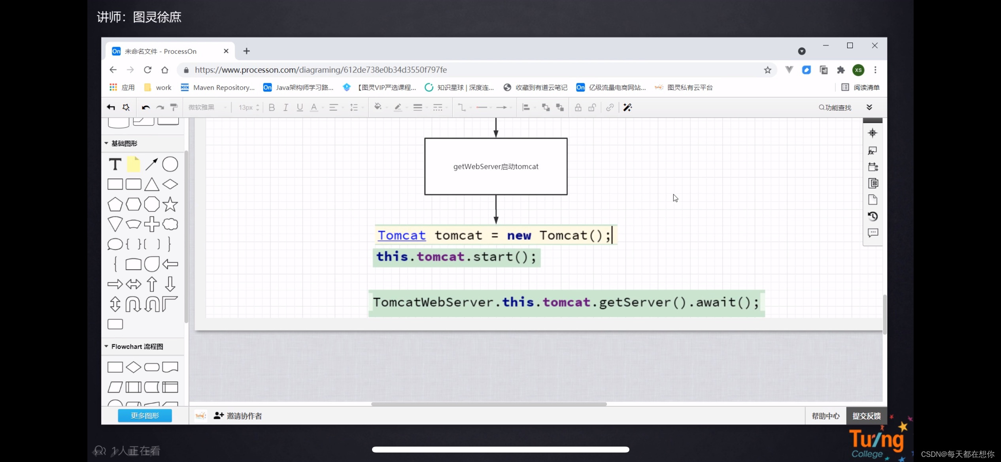Viewport: 1001px width, 462px height.
Task: Click the link/hyperlink icon in toolbar
Action: tap(610, 107)
